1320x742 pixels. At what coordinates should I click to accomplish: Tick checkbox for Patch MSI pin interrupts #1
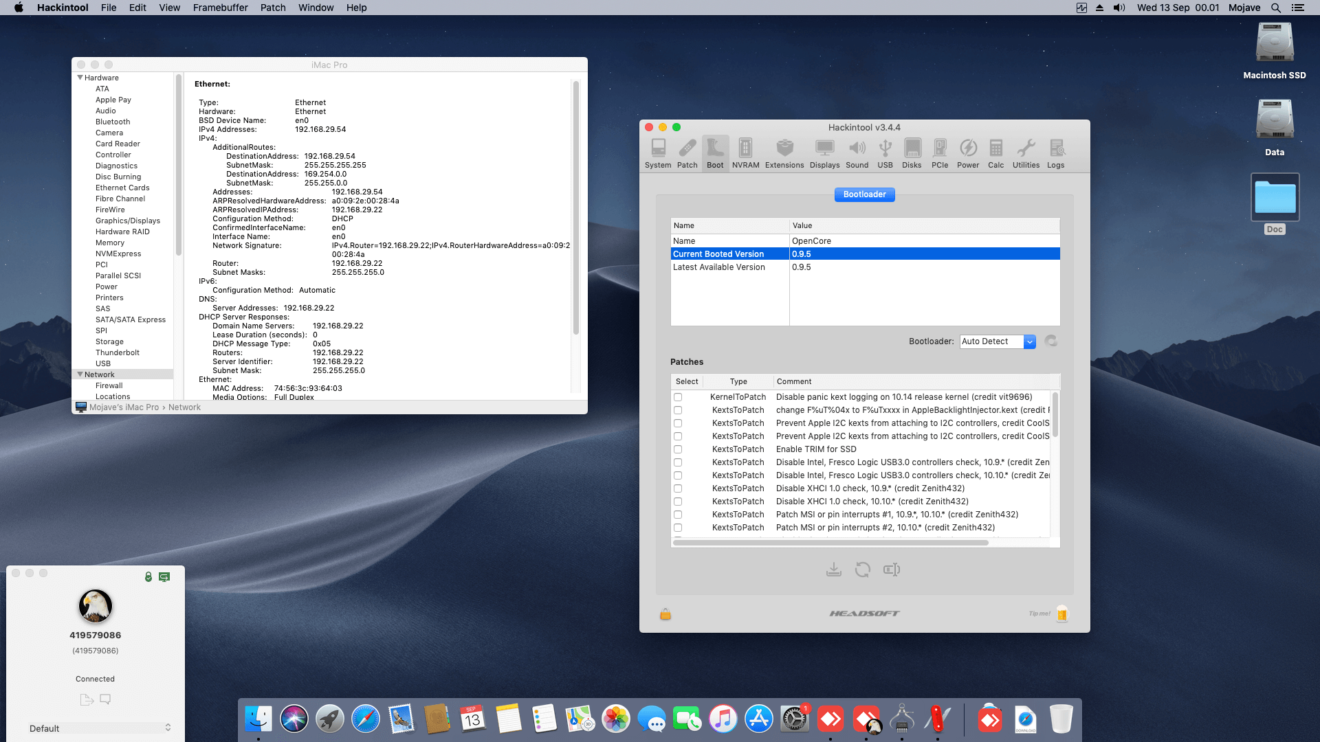tap(678, 515)
